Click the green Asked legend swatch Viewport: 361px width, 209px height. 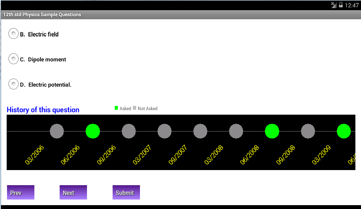(x=116, y=108)
